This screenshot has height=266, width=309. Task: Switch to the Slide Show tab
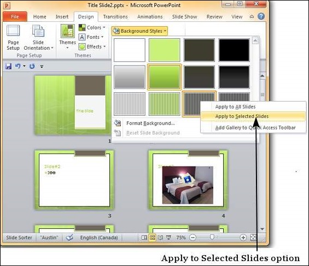pyautogui.click(x=185, y=17)
